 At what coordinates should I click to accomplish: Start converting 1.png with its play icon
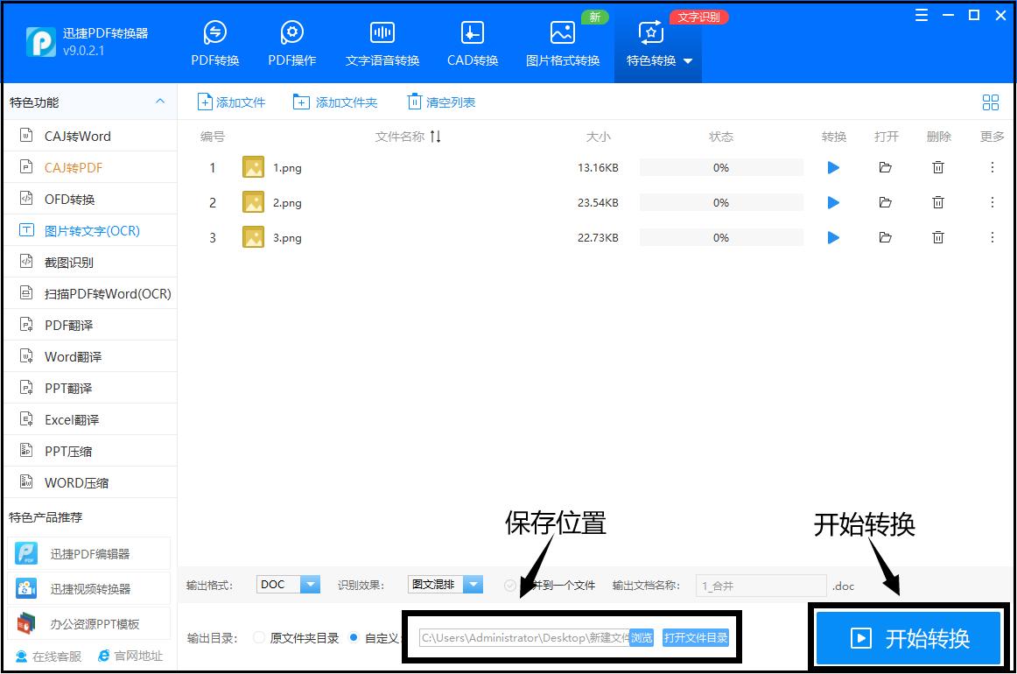[832, 167]
